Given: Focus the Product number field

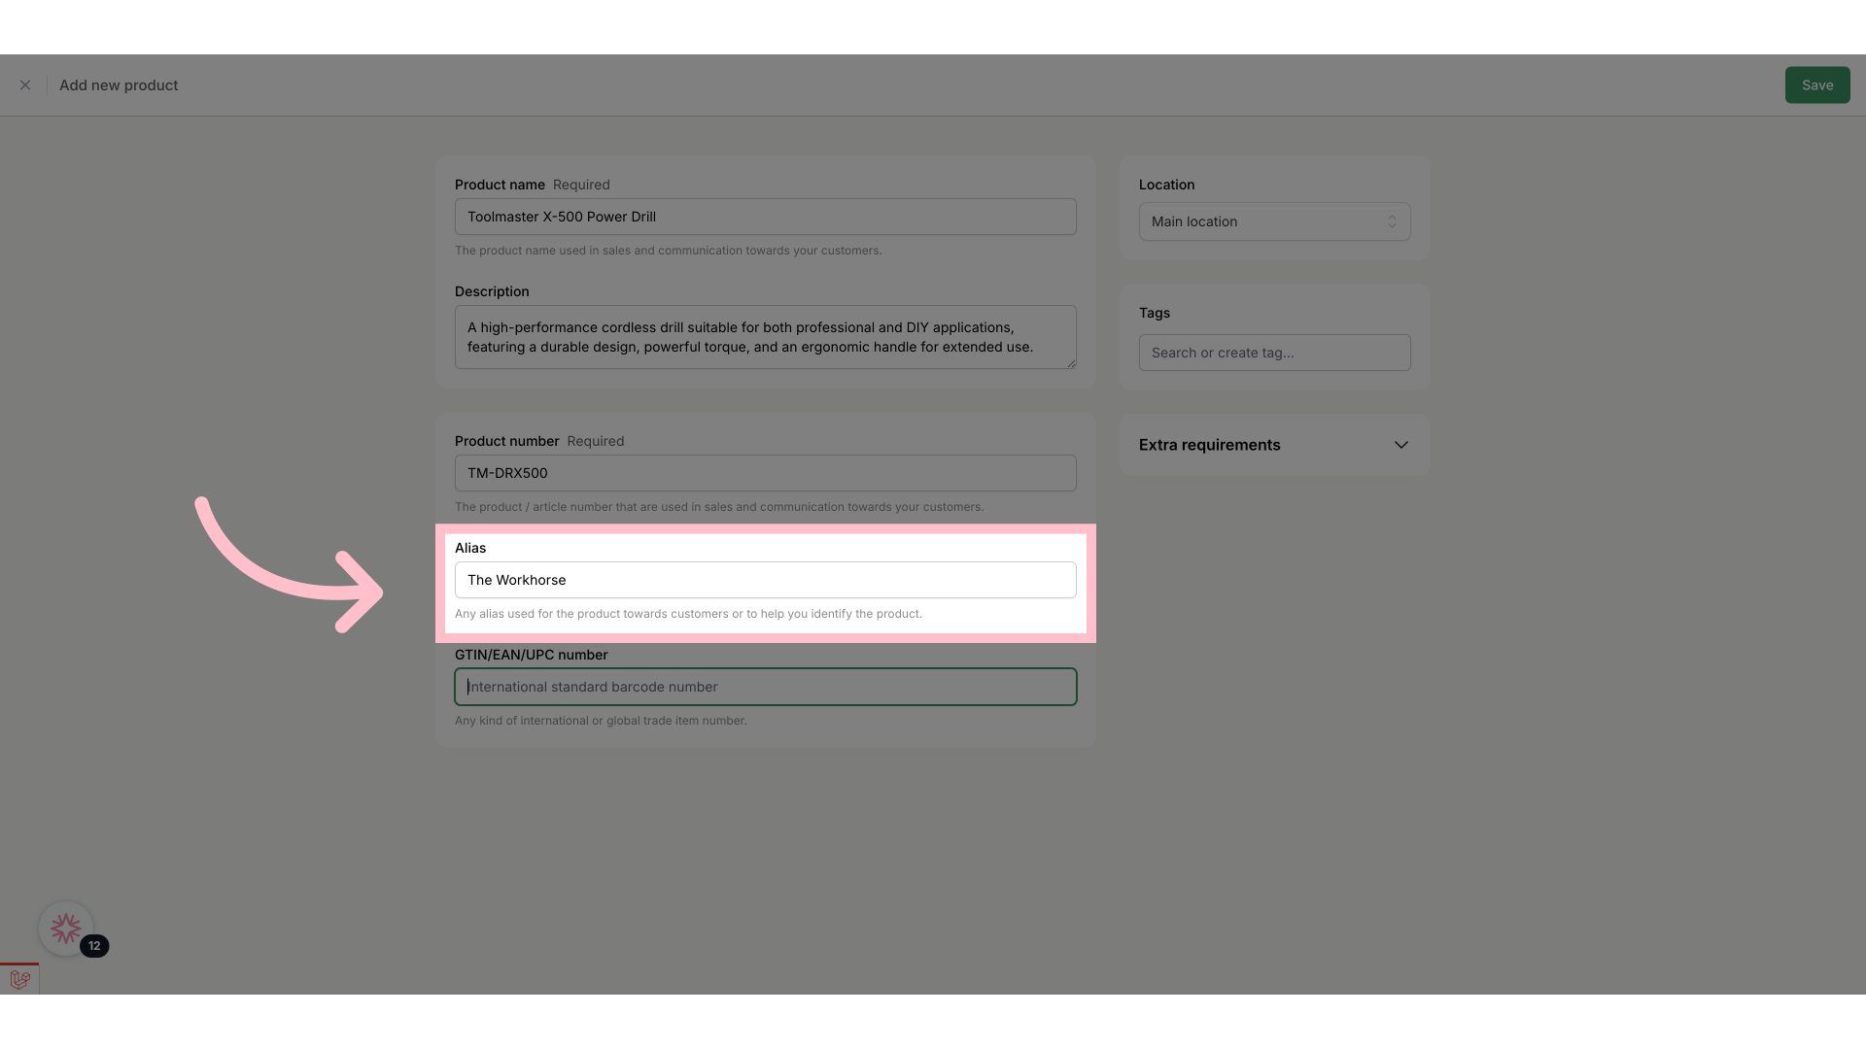Looking at the screenshot, I should [x=765, y=473].
